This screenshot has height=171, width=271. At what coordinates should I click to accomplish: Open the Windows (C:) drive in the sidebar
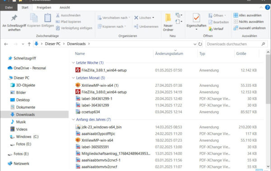pyautogui.click(x=27, y=137)
